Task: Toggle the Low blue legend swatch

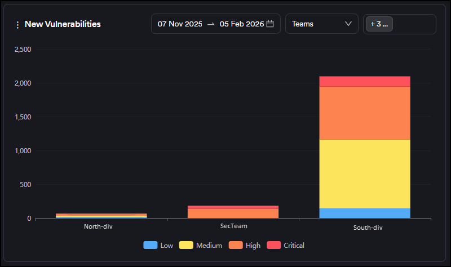Action: coord(151,246)
